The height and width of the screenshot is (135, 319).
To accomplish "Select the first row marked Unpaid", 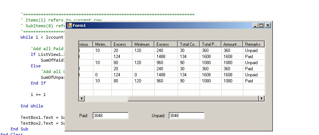I will pyautogui.click(x=172, y=50).
